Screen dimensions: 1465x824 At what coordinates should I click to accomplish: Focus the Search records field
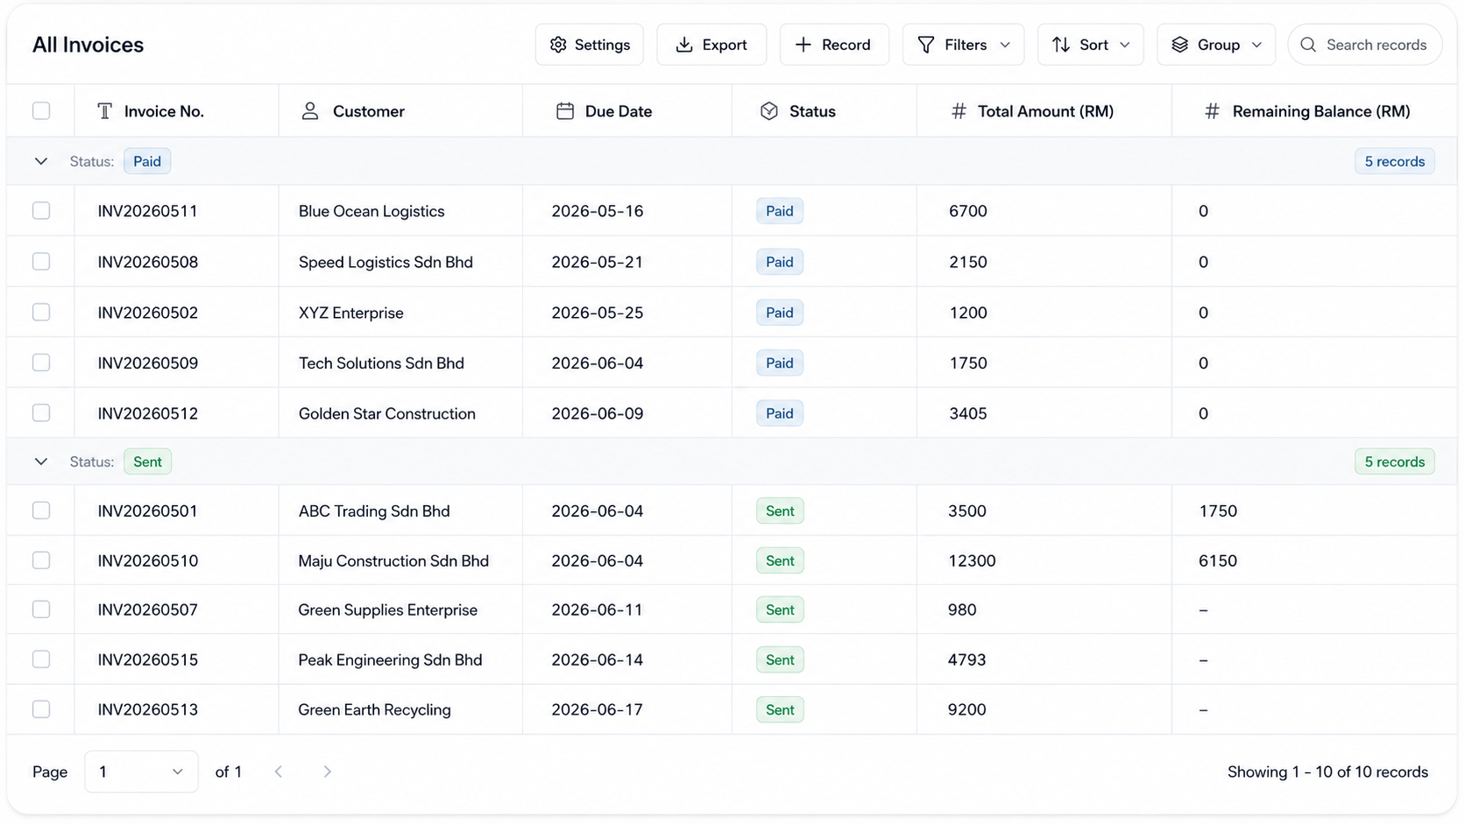tap(1365, 45)
